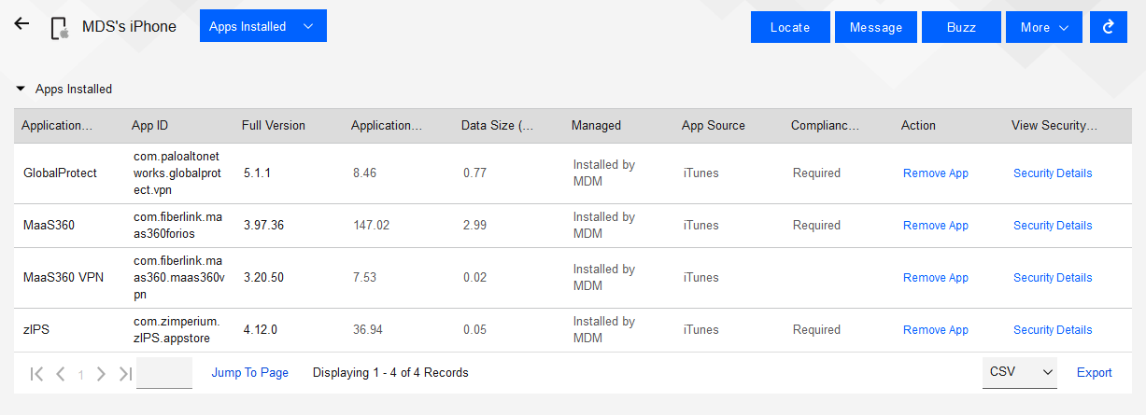
Task: Click the iPhone device icon
Action: [x=61, y=28]
